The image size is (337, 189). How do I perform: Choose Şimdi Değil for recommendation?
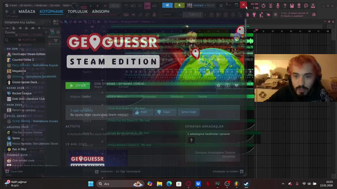pyautogui.click(x=189, y=112)
